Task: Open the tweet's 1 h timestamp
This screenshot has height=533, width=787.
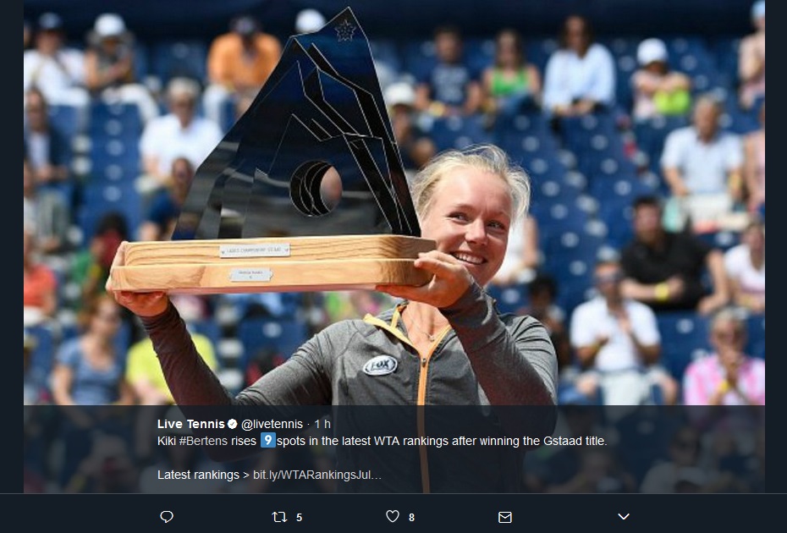Action: [x=322, y=424]
